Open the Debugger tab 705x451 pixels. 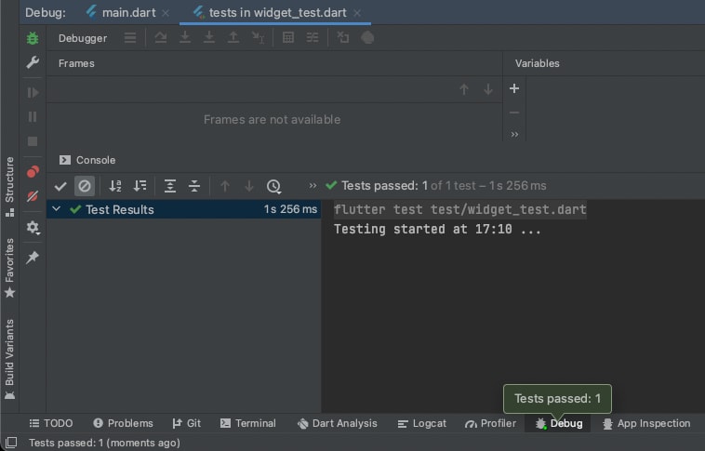point(83,38)
